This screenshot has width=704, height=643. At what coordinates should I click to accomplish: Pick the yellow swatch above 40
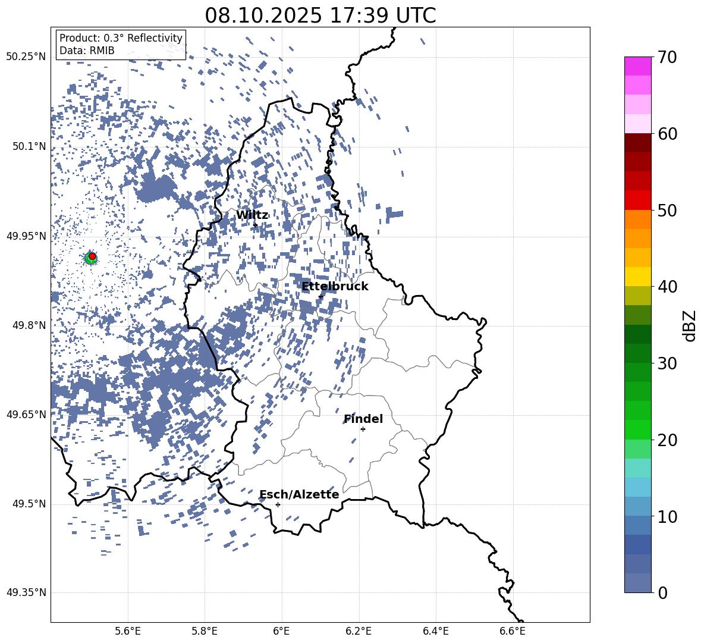[638, 277]
